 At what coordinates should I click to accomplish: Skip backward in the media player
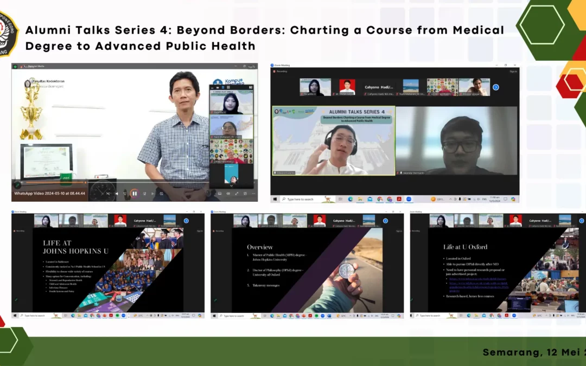(125, 194)
